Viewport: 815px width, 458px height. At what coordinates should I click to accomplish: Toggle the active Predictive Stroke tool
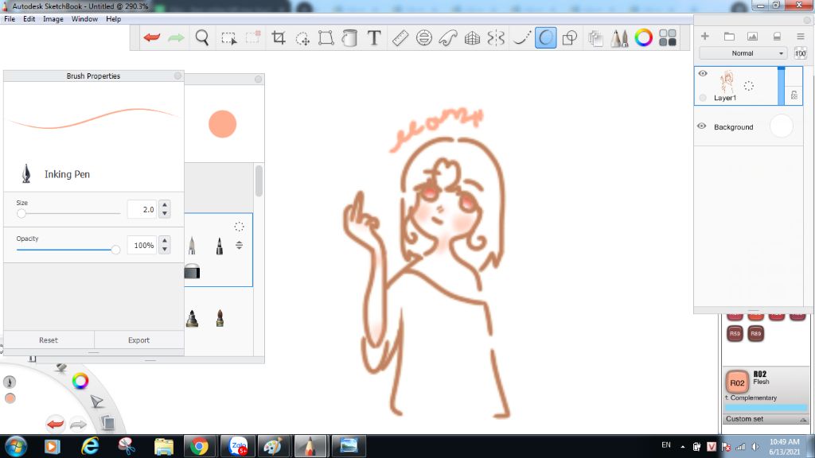click(x=545, y=37)
